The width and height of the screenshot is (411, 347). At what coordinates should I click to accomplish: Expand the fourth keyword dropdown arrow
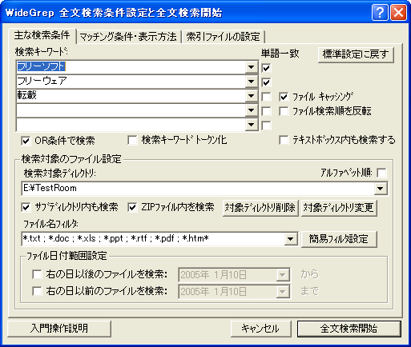coord(252,110)
